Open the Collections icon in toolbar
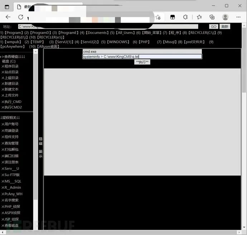247x235 pixels. point(212,17)
